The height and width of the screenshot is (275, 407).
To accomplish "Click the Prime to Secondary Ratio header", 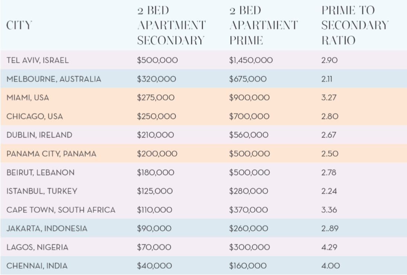I will click(x=355, y=25).
